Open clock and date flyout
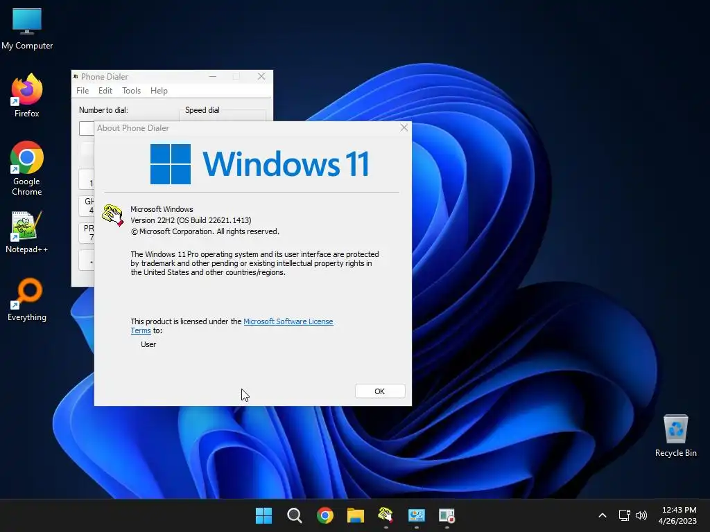Image resolution: width=710 pixels, height=532 pixels. 678,515
